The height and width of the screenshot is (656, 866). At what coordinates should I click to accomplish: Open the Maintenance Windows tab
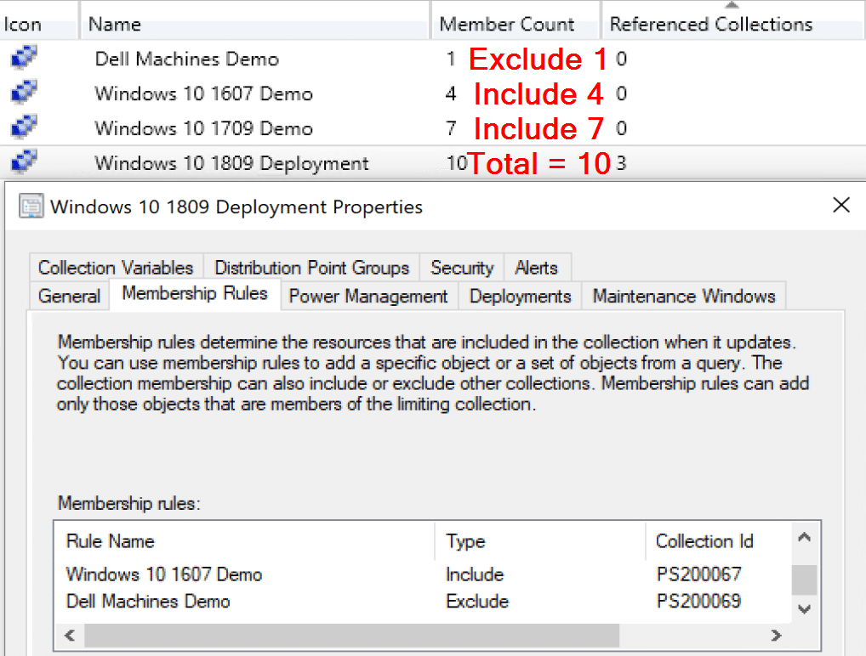pos(683,296)
